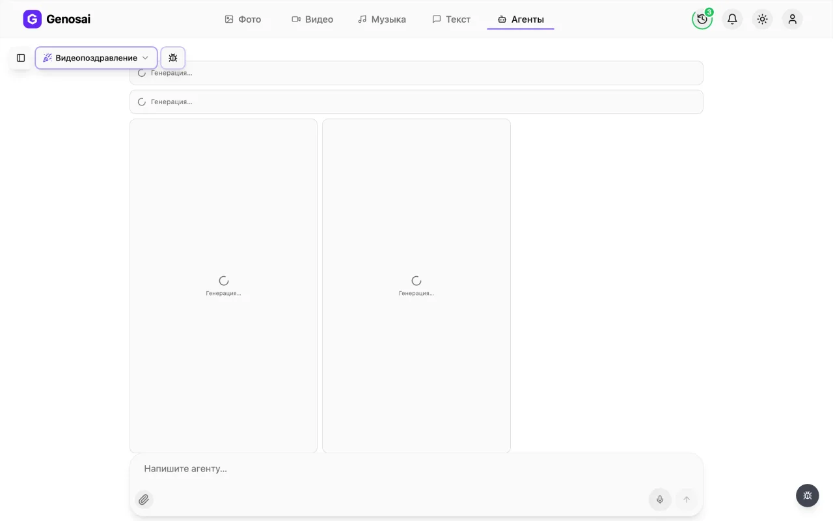Toggle the sidebar panel icon
Viewport: 833px width, 521px height.
21,58
